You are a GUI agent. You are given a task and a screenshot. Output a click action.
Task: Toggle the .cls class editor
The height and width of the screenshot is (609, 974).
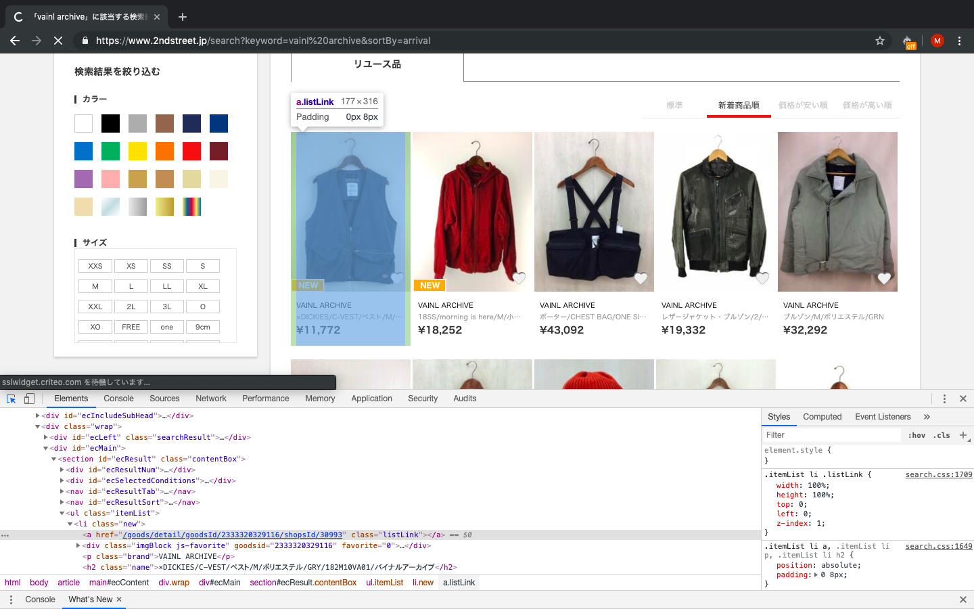click(x=942, y=435)
